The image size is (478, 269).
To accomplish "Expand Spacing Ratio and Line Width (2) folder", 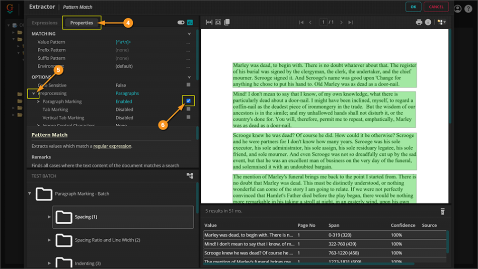I will tap(49, 240).
